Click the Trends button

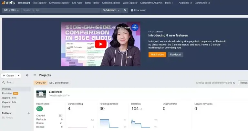click(243, 83)
